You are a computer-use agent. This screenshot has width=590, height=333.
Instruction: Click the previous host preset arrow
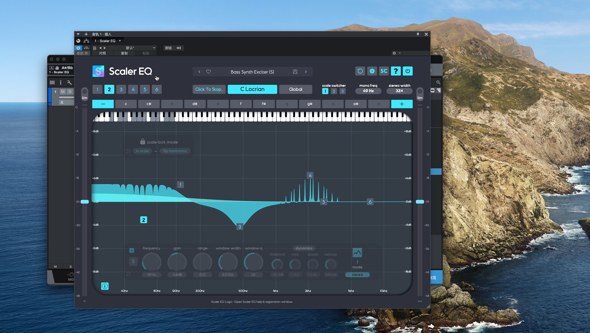(x=100, y=48)
